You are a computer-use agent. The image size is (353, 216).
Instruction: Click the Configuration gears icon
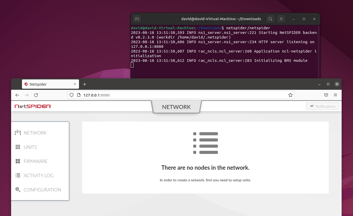point(18,189)
